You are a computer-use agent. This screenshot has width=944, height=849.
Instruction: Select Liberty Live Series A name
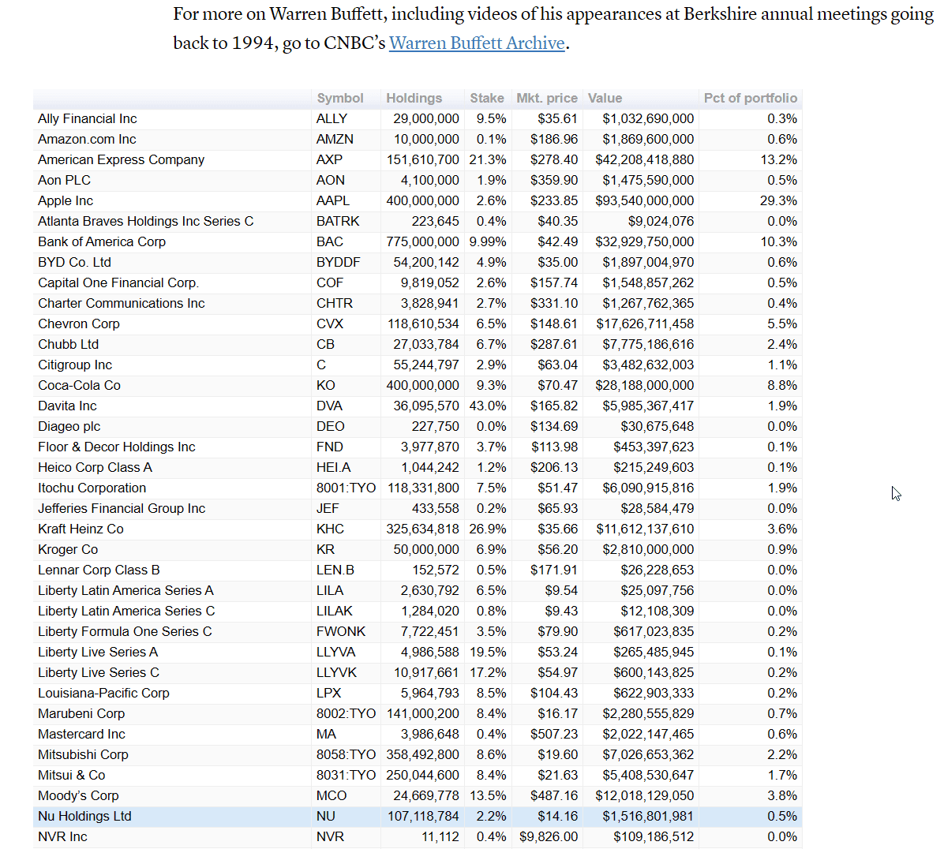coord(98,653)
